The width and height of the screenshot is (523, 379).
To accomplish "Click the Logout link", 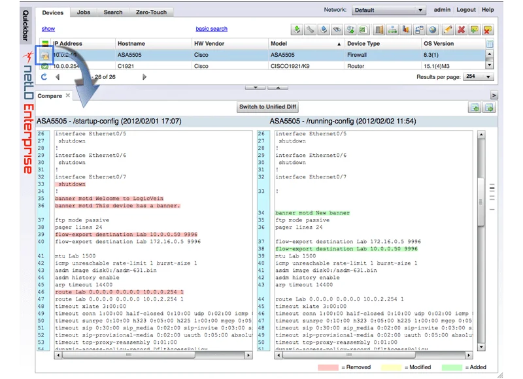I will 466,10.
